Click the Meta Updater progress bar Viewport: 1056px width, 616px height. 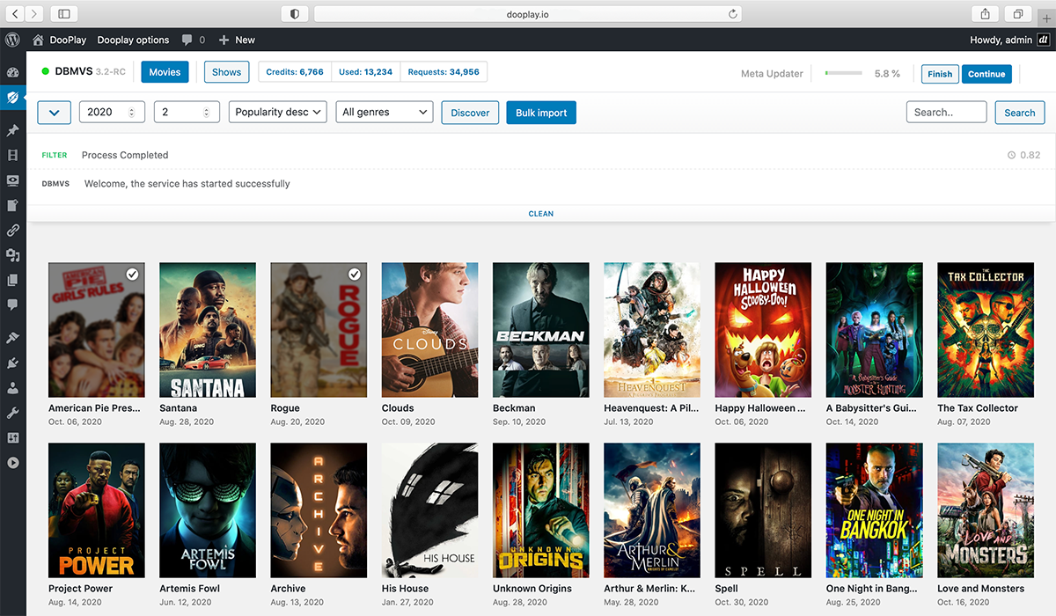tap(843, 73)
